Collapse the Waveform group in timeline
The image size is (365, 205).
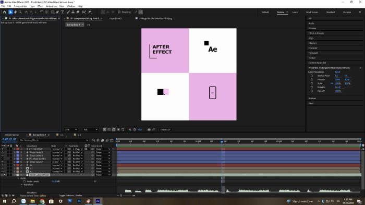click(x=22, y=185)
